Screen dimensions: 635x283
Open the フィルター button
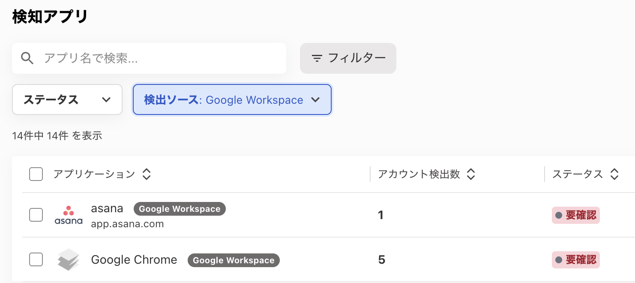[x=348, y=58]
